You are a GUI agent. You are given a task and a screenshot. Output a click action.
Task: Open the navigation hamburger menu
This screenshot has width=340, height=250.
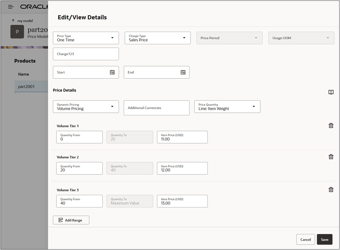(x=11, y=6)
